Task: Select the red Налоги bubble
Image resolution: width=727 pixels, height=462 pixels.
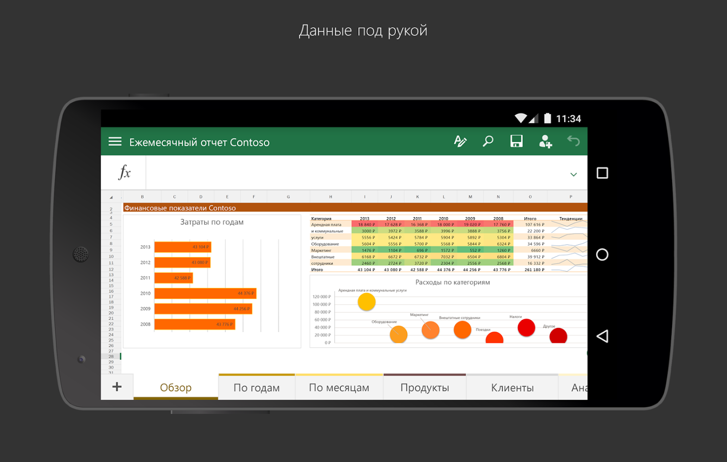Action: coord(526,328)
